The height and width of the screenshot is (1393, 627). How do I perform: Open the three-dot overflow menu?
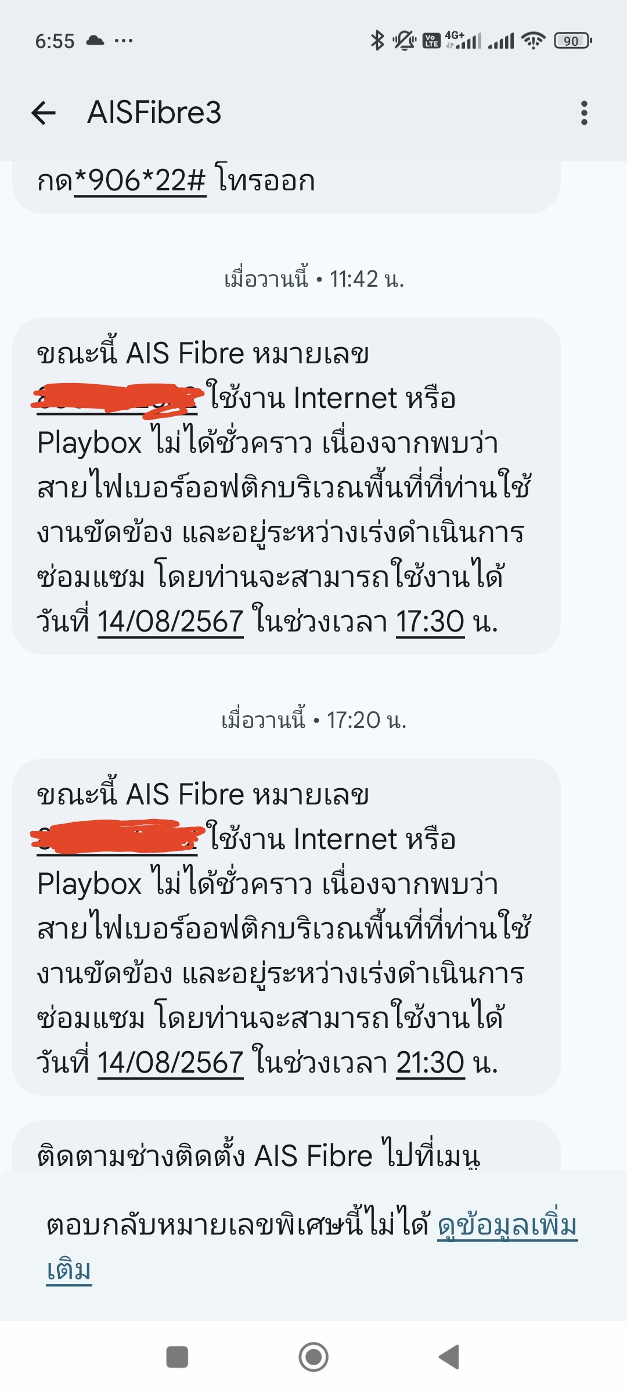pyautogui.click(x=584, y=113)
